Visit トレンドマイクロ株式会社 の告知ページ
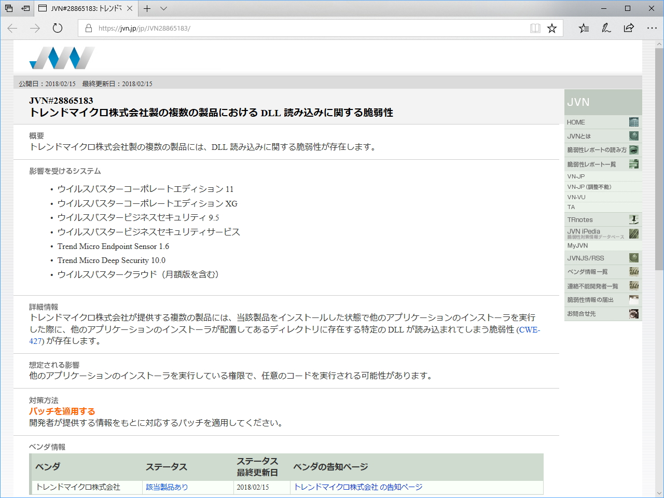Viewport: 664px width, 498px height. pyautogui.click(x=357, y=487)
